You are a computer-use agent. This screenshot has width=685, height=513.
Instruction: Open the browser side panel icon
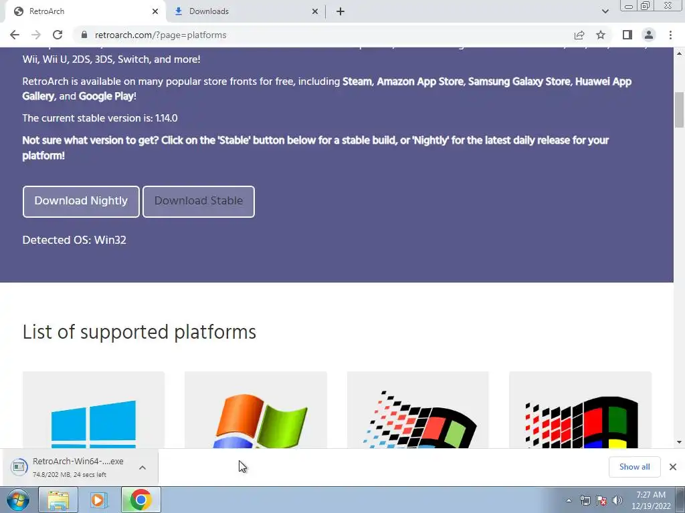click(x=627, y=35)
